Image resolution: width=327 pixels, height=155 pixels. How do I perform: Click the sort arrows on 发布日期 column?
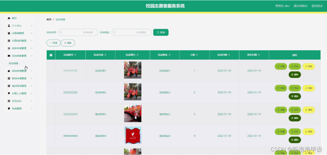coord(259,55)
